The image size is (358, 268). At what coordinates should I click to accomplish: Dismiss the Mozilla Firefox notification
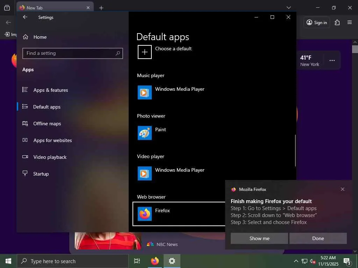(x=343, y=189)
